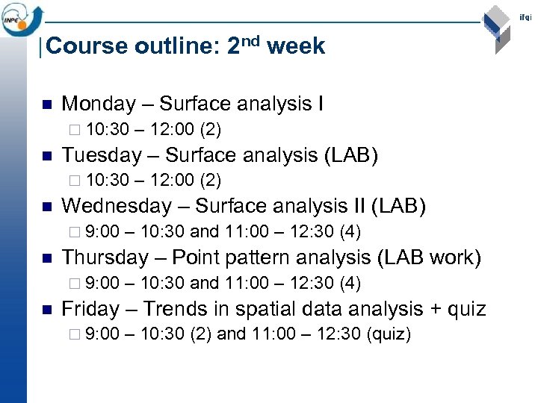538x403 pixels.
Task: Click the blue vertical sidebar strip
Action: [x=13, y=224]
